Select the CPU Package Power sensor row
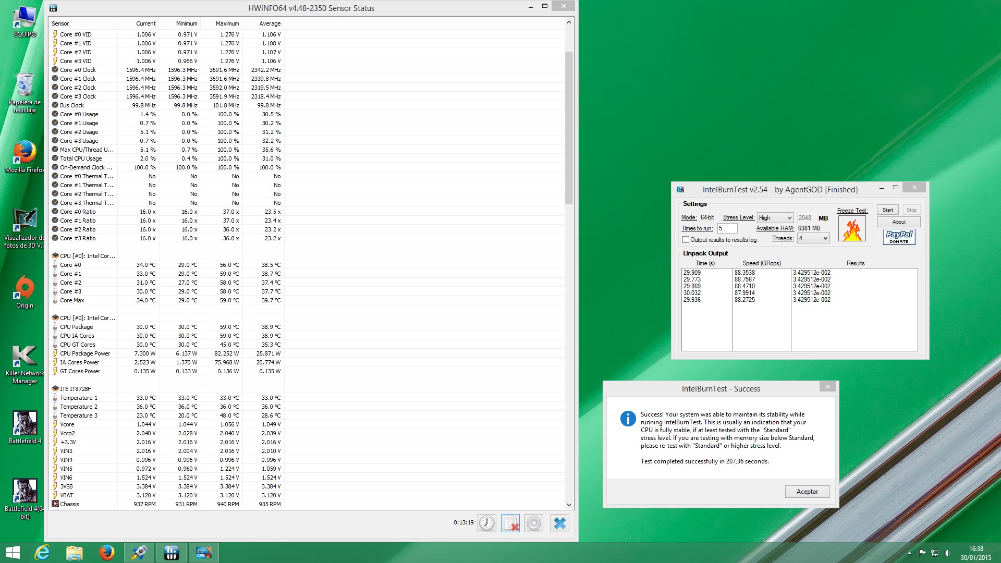This screenshot has height=563, width=1001. click(x=85, y=353)
